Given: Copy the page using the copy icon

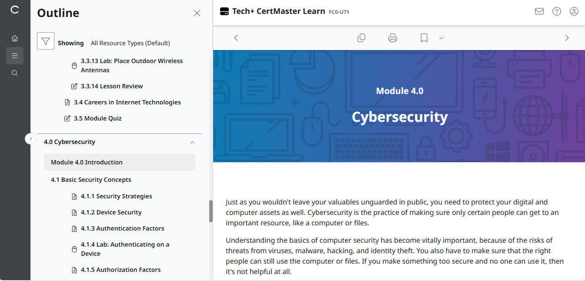Looking at the screenshot, I should [361, 38].
